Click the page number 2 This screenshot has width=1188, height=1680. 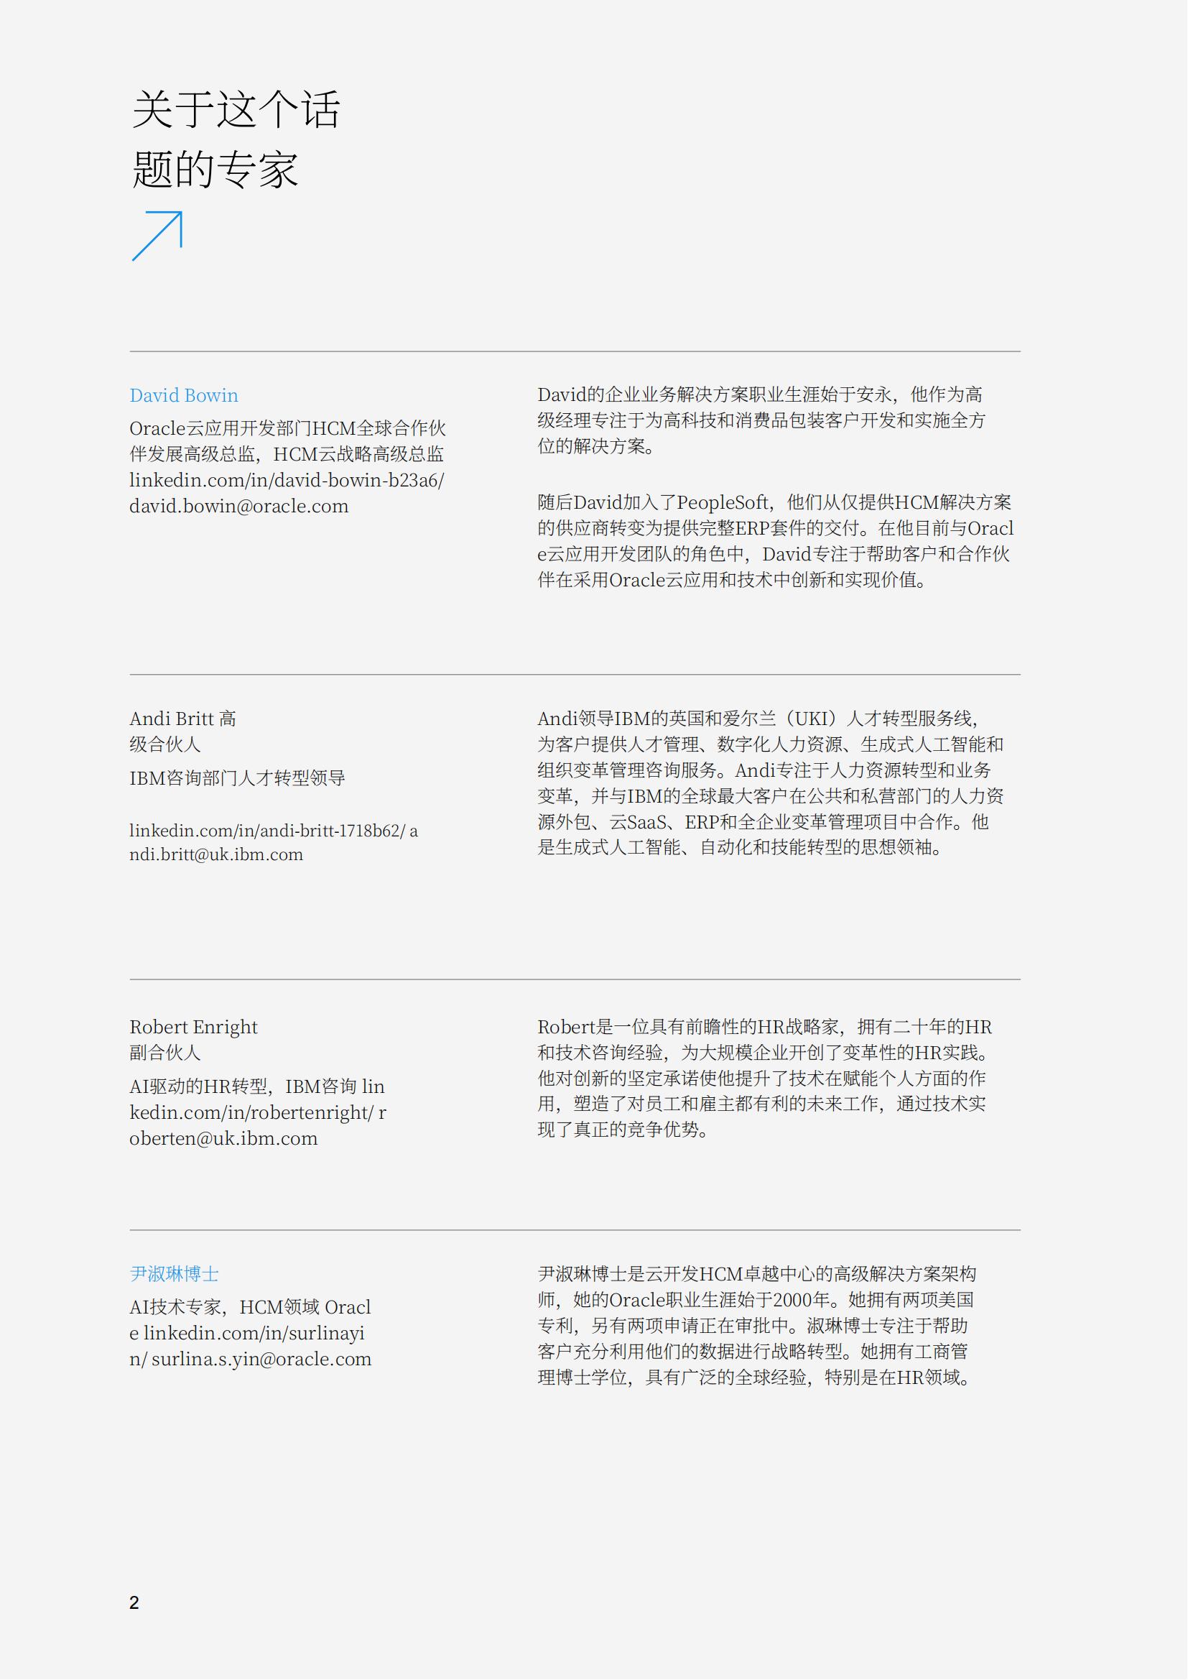[x=134, y=1602]
